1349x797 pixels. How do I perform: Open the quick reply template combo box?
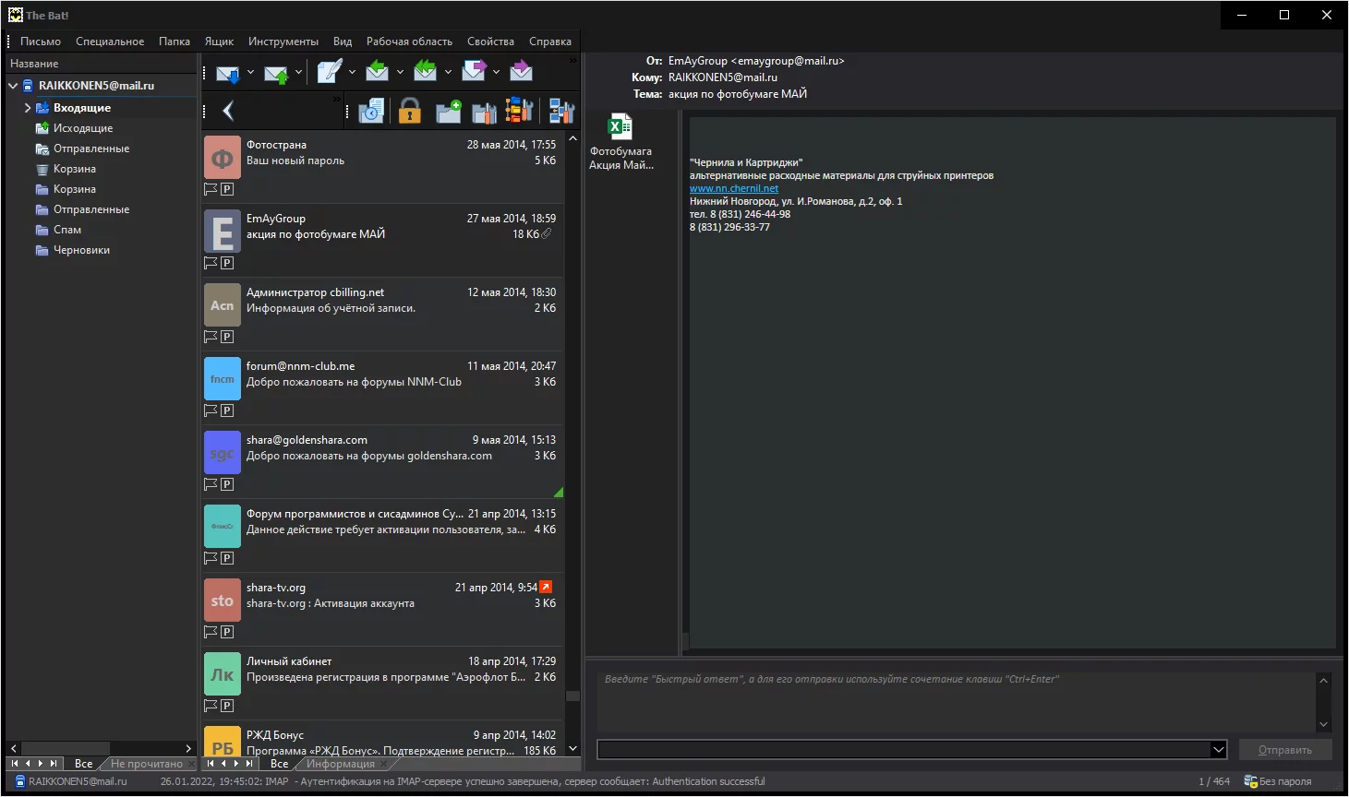(x=912, y=750)
